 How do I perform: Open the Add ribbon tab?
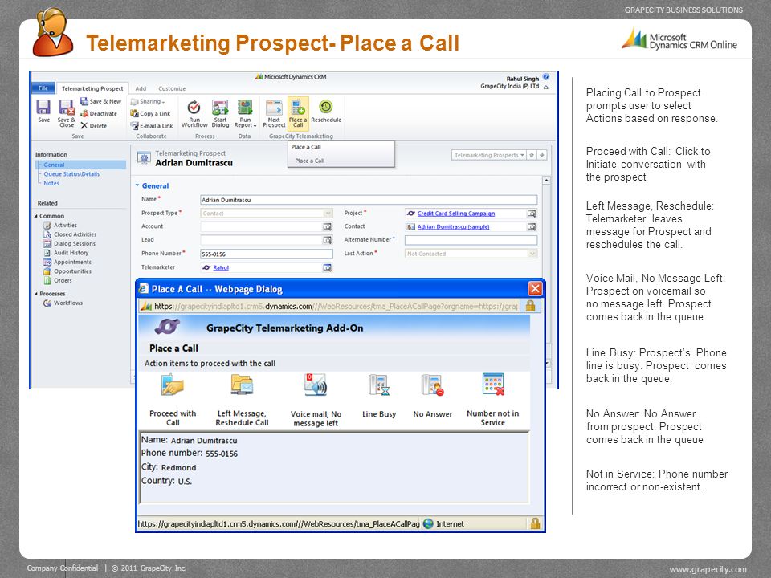coord(141,88)
